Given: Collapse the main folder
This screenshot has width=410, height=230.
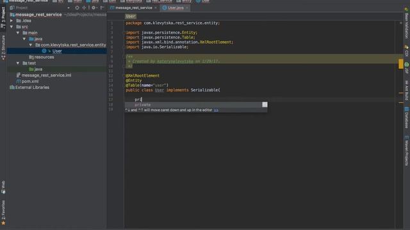Looking at the screenshot, I should 18,33.
